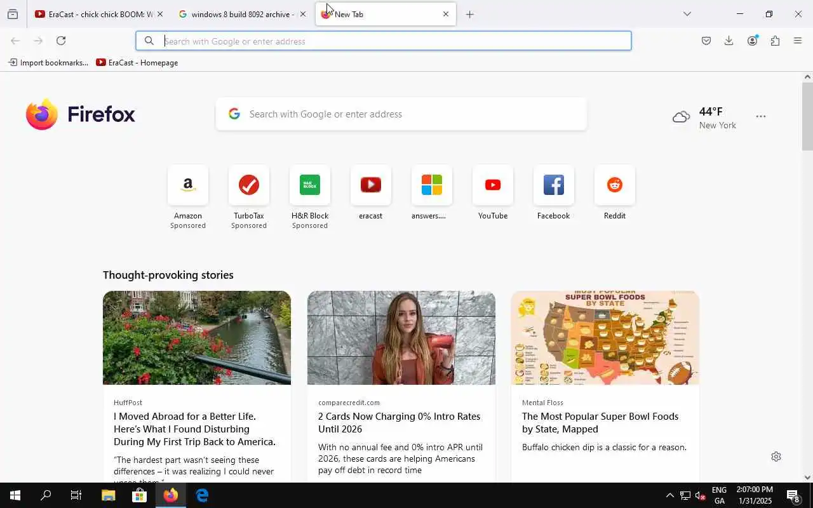The width and height of the screenshot is (813, 508).
Task: Click the comparecredit.com source label
Action: 349,403
